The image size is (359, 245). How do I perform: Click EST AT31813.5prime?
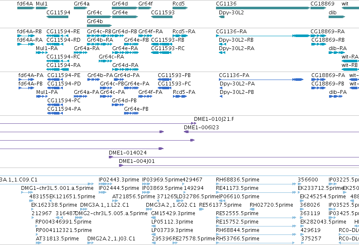(38, 243)
